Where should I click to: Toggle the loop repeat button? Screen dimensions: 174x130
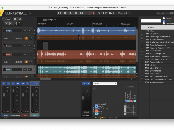tap(87, 13)
